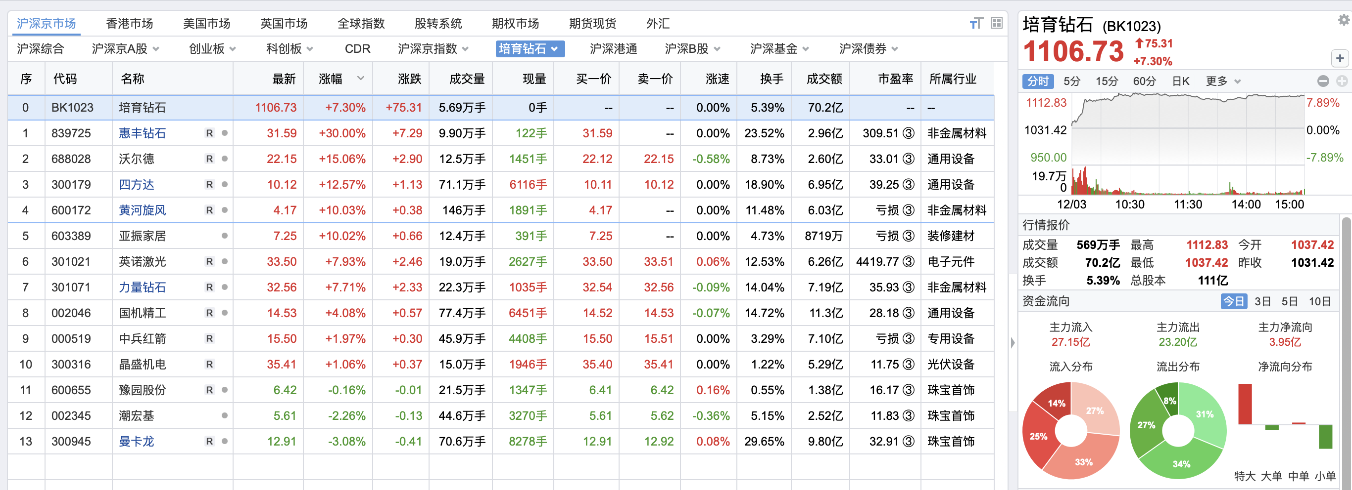1352x490 pixels.
Task: Click the plus zoom-in icon on chart
Action: tap(1342, 81)
